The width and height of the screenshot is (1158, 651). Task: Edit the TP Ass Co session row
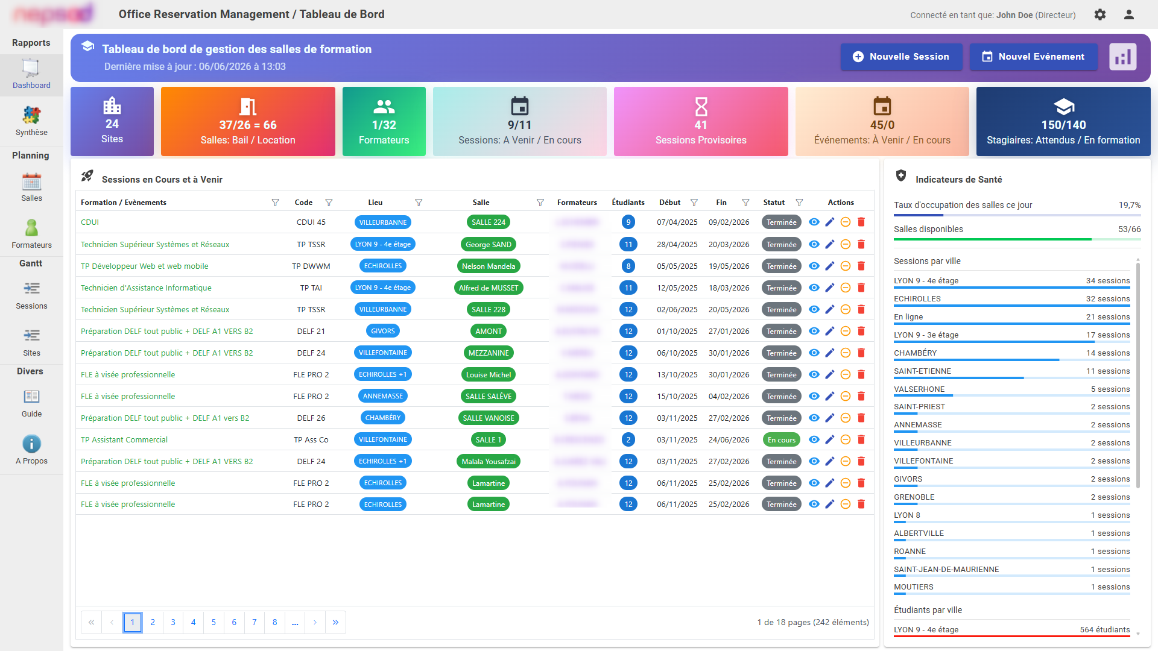(x=830, y=439)
